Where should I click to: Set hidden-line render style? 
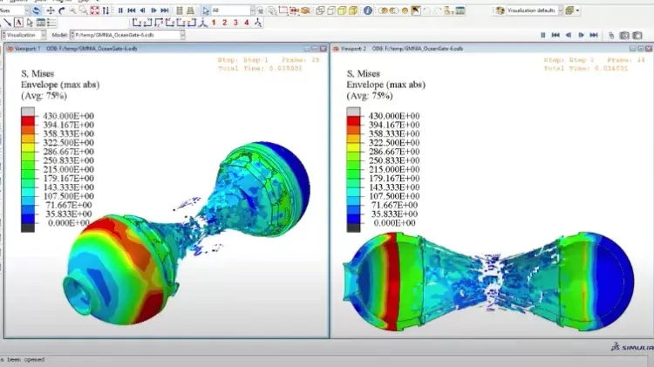point(331,10)
